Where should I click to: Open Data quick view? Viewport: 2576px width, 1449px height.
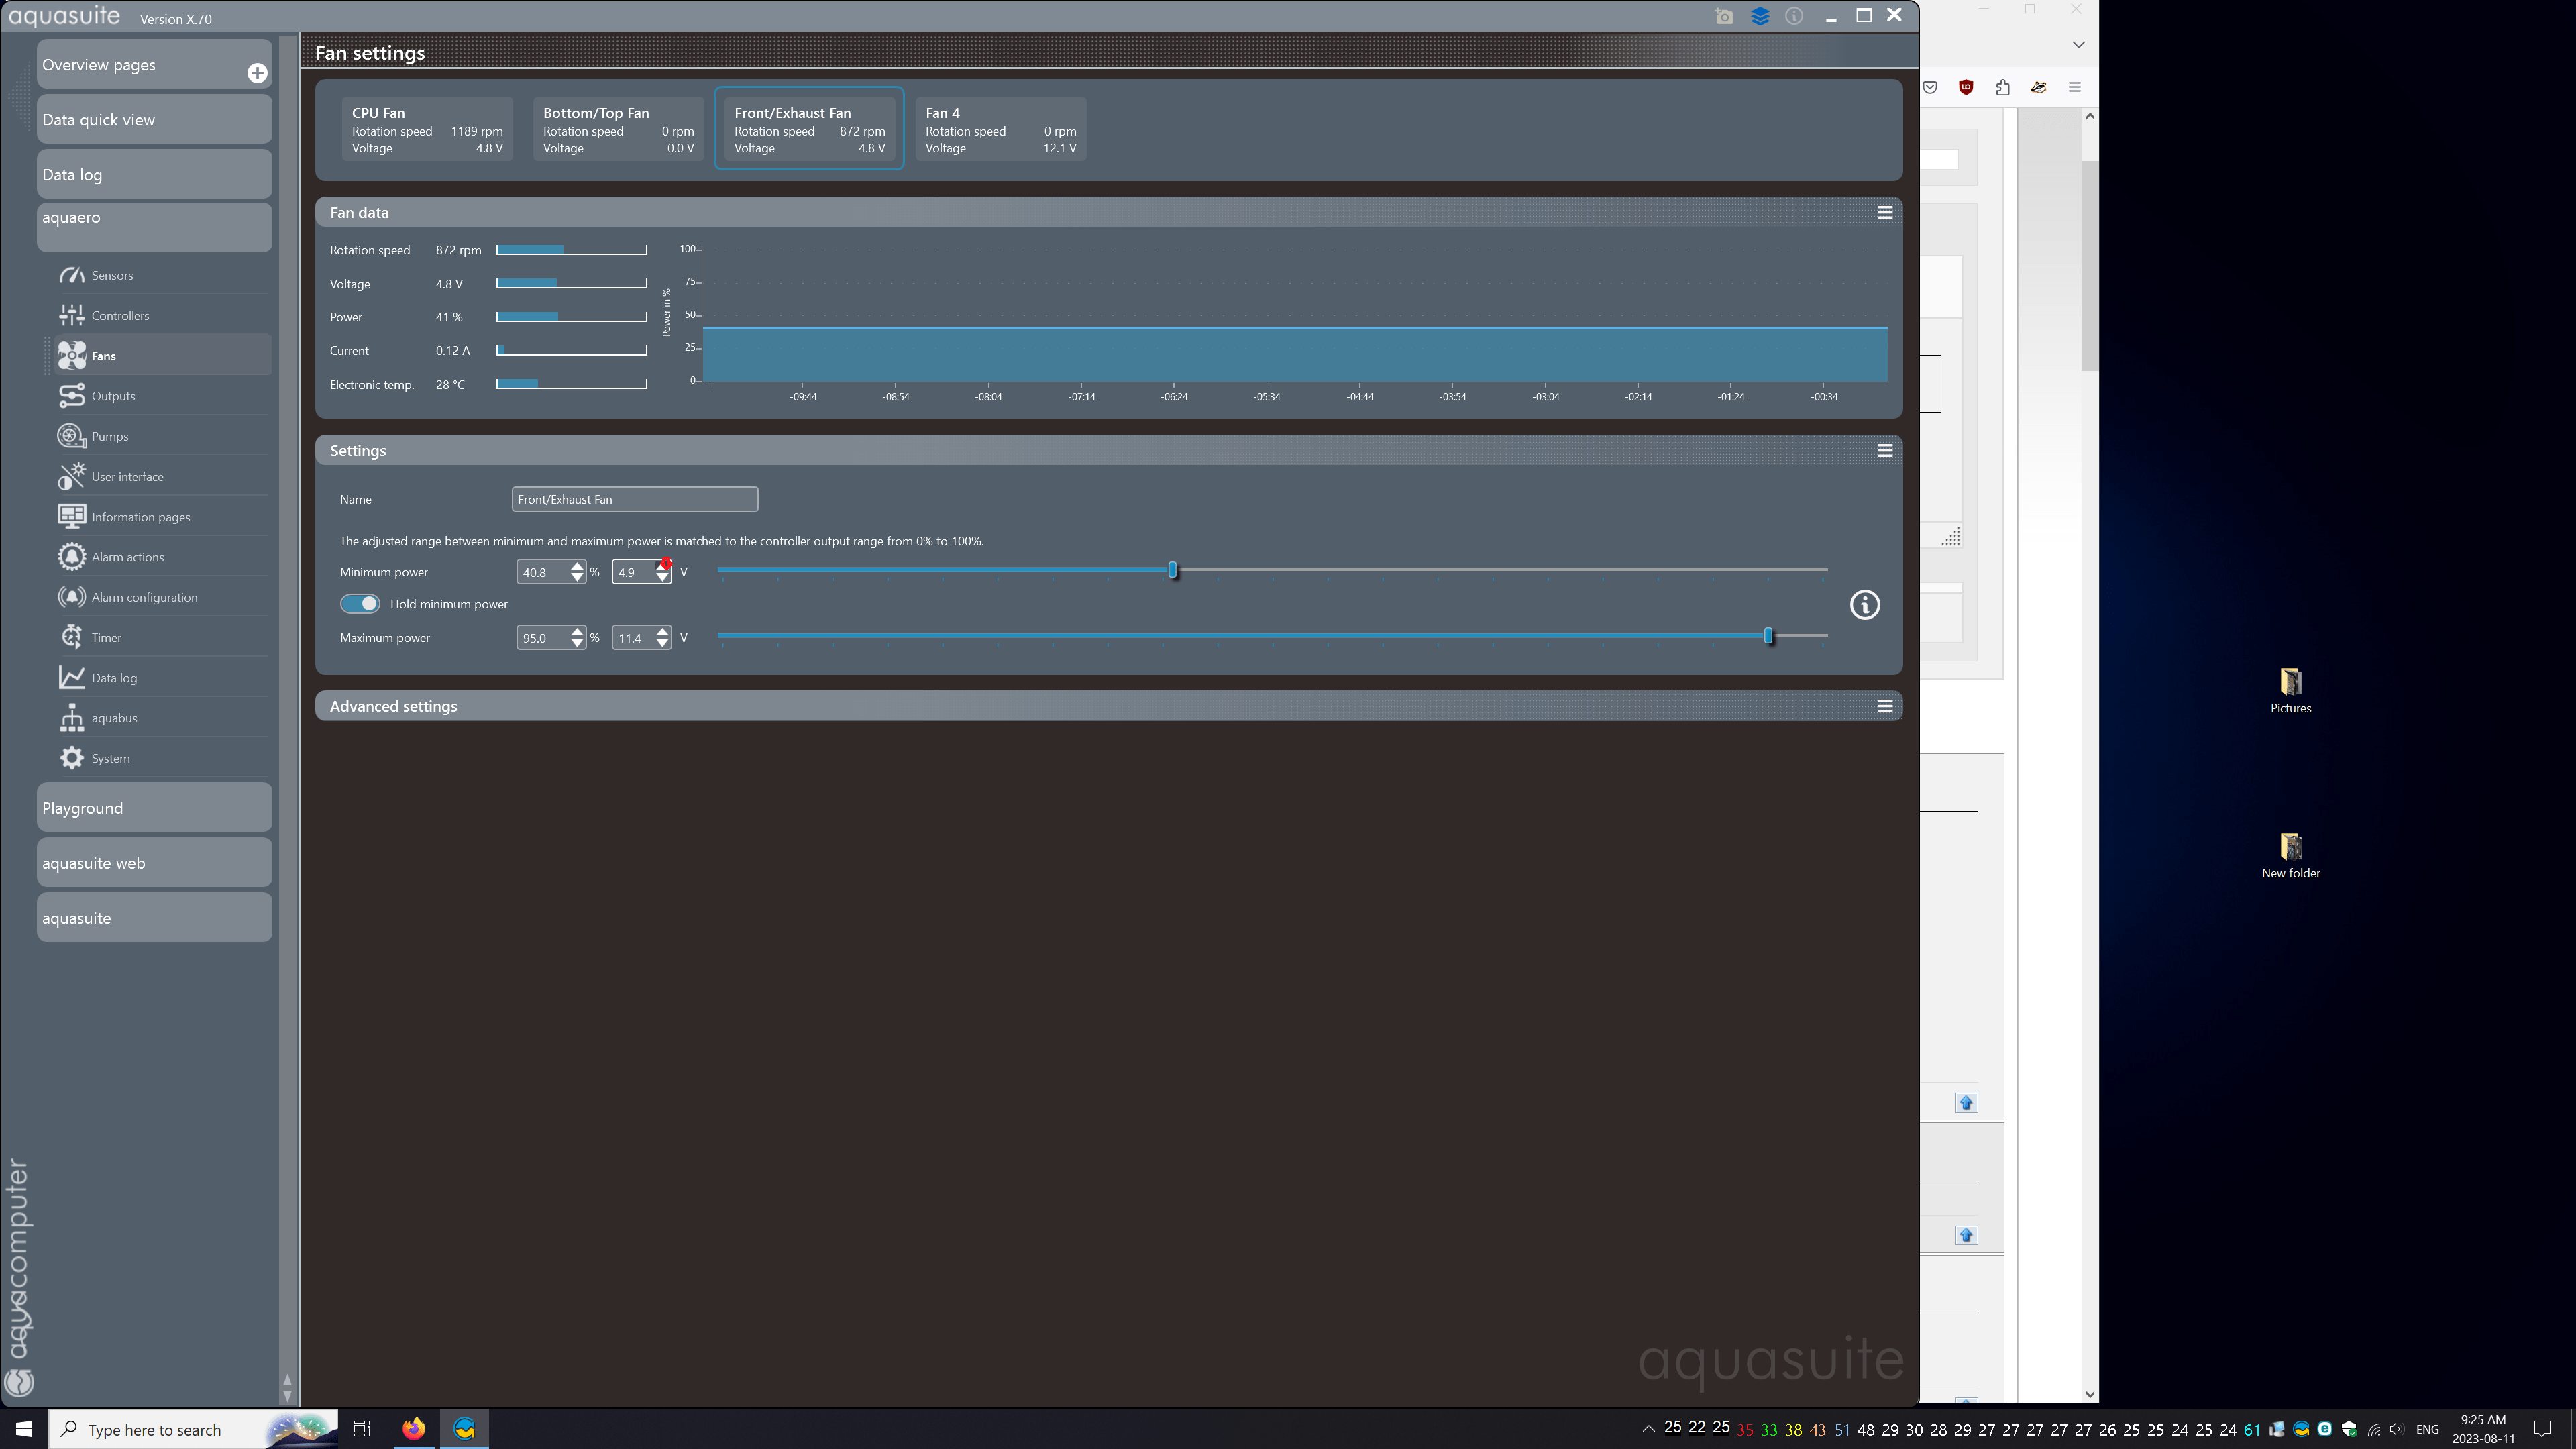[x=154, y=120]
